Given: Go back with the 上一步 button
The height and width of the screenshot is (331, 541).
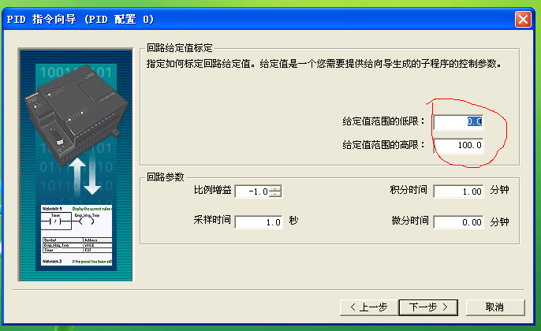Looking at the screenshot, I should click(368, 307).
